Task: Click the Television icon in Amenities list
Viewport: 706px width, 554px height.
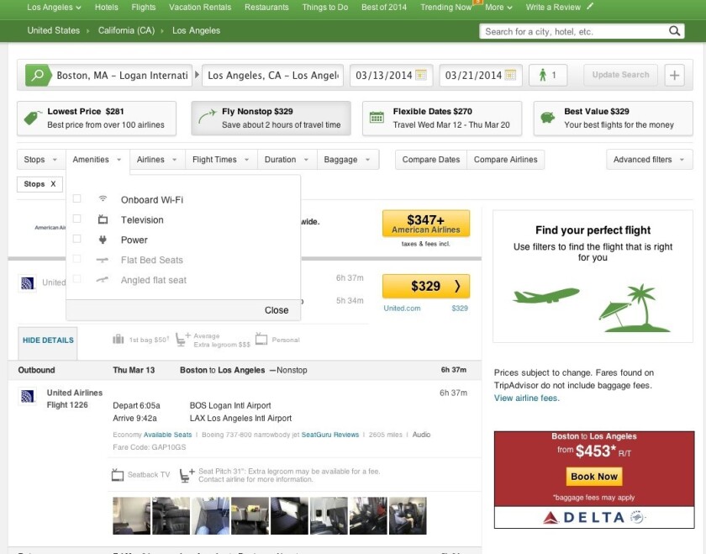Action: [103, 219]
